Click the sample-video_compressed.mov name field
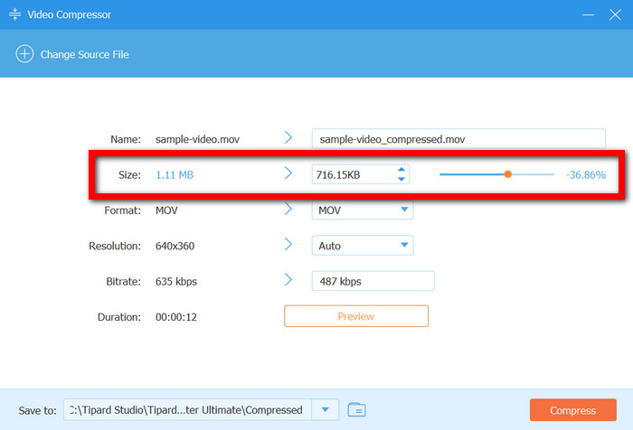The width and height of the screenshot is (633, 430). point(458,139)
